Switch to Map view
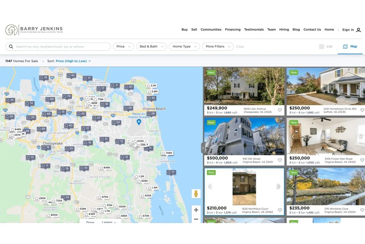This screenshot has height=244, width=365. point(350,46)
